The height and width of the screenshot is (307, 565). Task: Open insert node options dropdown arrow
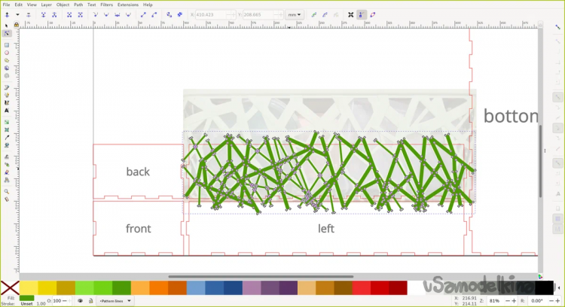pyautogui.click(x=17, y=14)
